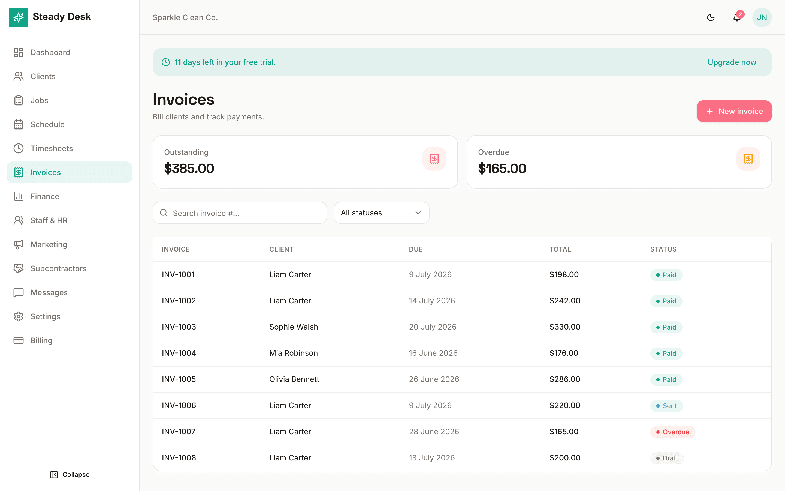Click the Billing credit card icon
The width and height of the screenshot is (785, 491).
tap(19, 340)
